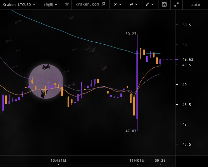Open the drawing tools pencil dropdown
Viewport: 208px width, 167px height.
pos(150,4)
